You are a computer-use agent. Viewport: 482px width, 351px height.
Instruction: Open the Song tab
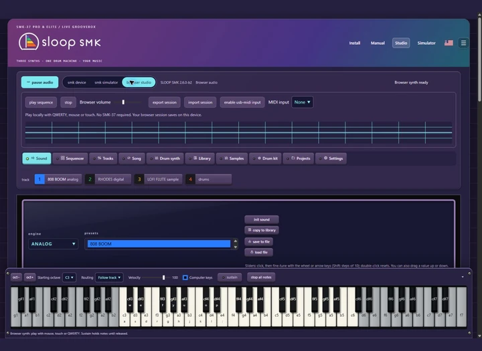coord(132,158)
